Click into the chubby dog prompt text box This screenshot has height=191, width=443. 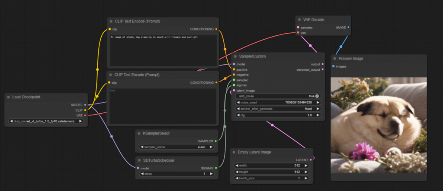tap(162, 50)
